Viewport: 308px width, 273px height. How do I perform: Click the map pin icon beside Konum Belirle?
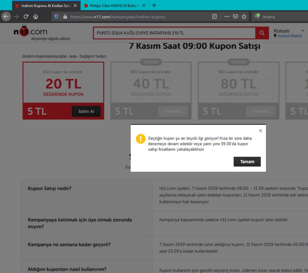click(x=275, y=36)
